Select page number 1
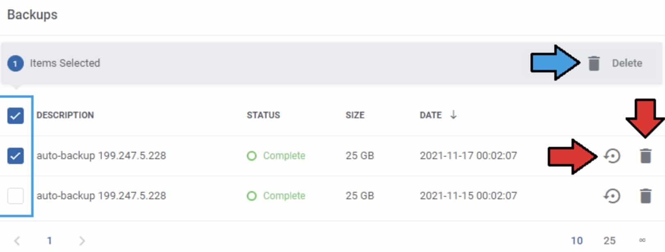 [49, 241]
